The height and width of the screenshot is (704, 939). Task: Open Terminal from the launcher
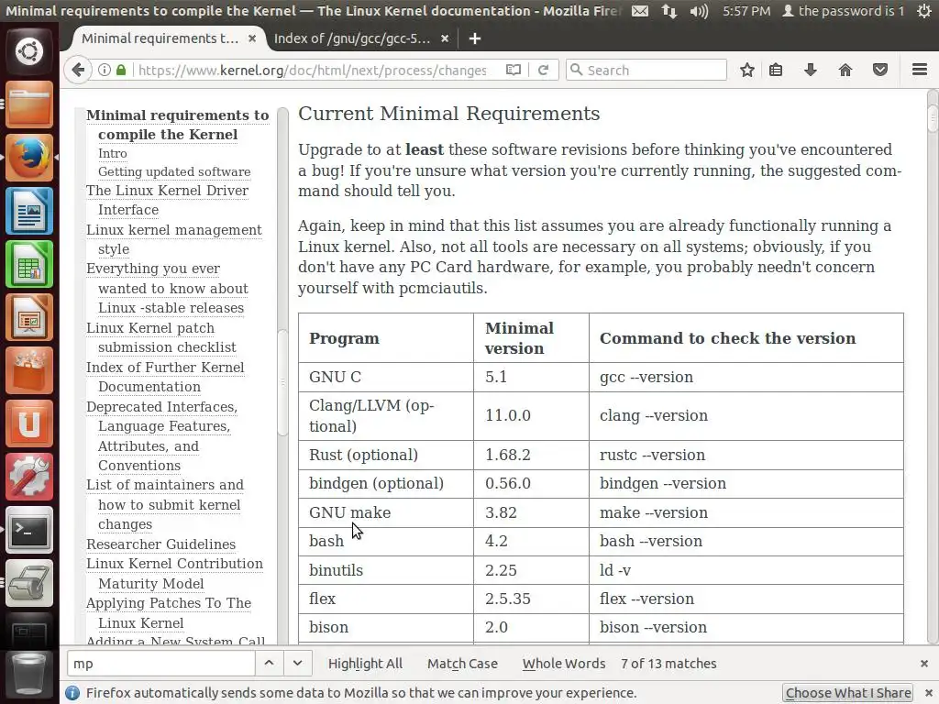[29, 531]
